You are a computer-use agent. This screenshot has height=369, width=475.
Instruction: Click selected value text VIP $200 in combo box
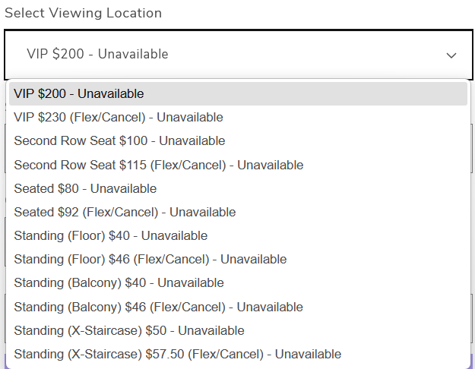[x=55, y=54]
